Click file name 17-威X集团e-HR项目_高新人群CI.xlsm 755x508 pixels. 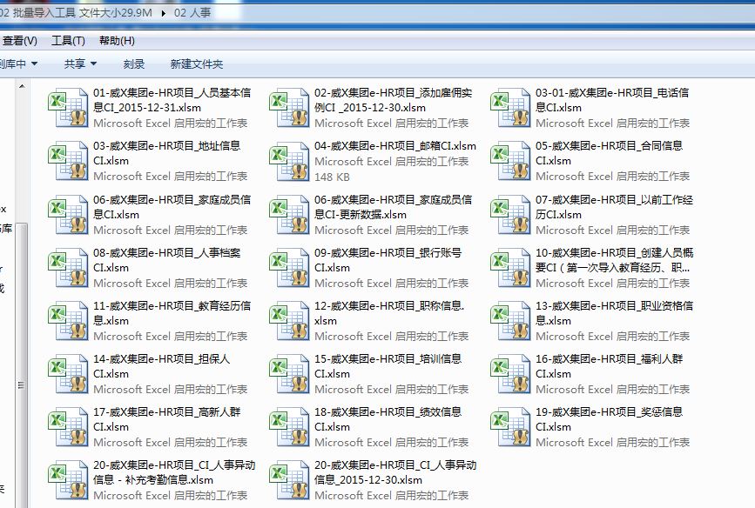coord(166,419)
